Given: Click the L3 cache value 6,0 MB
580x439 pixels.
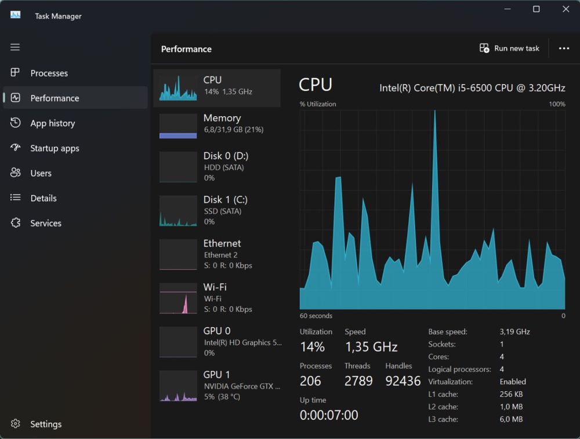Looking at the screenshot, I should (511, 419).
